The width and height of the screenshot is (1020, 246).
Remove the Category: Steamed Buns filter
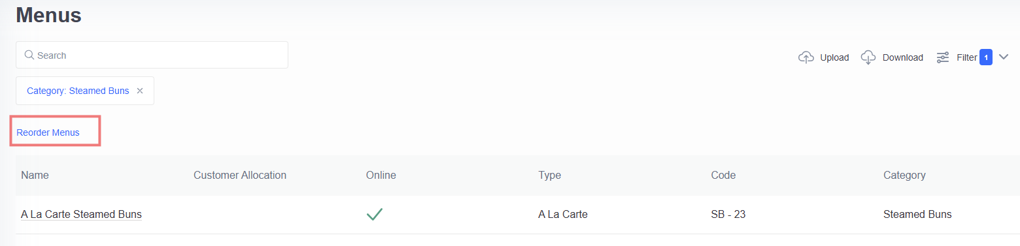click(x=140, y=91)
